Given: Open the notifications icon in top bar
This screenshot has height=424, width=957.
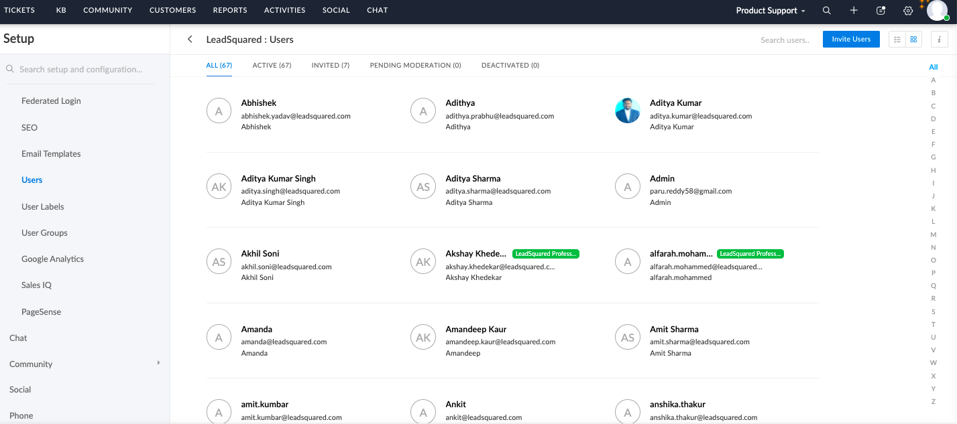Looking at the screenshot, I should [x=881, y=11].
